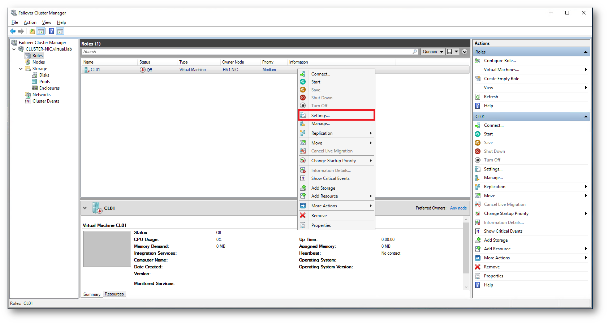Switch to the Resources tab
608x324 pixels.
(114, 294)
